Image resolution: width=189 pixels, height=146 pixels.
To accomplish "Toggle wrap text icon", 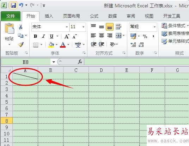I will (118, 27).
